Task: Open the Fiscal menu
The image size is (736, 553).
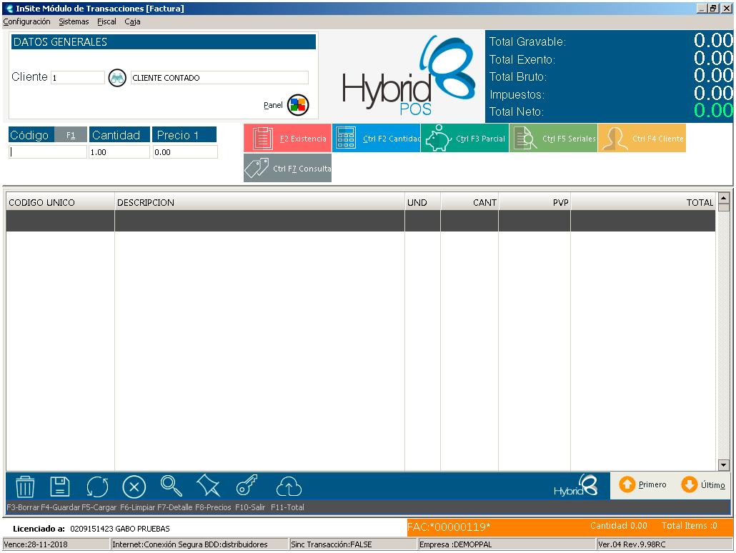Action: click(106, 21)
